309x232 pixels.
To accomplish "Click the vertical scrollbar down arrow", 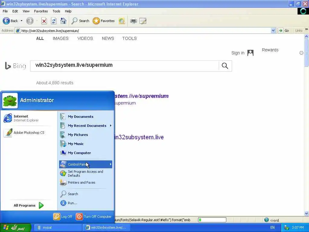I will (x=306, y=214).
